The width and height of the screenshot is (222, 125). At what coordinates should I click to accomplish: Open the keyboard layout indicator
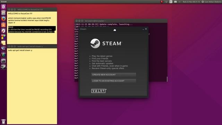point(171,2)
